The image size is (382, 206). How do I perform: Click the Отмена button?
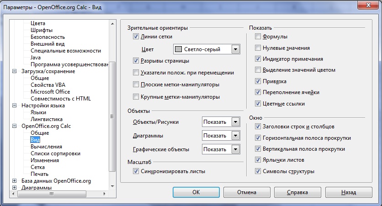click(247, 192)
